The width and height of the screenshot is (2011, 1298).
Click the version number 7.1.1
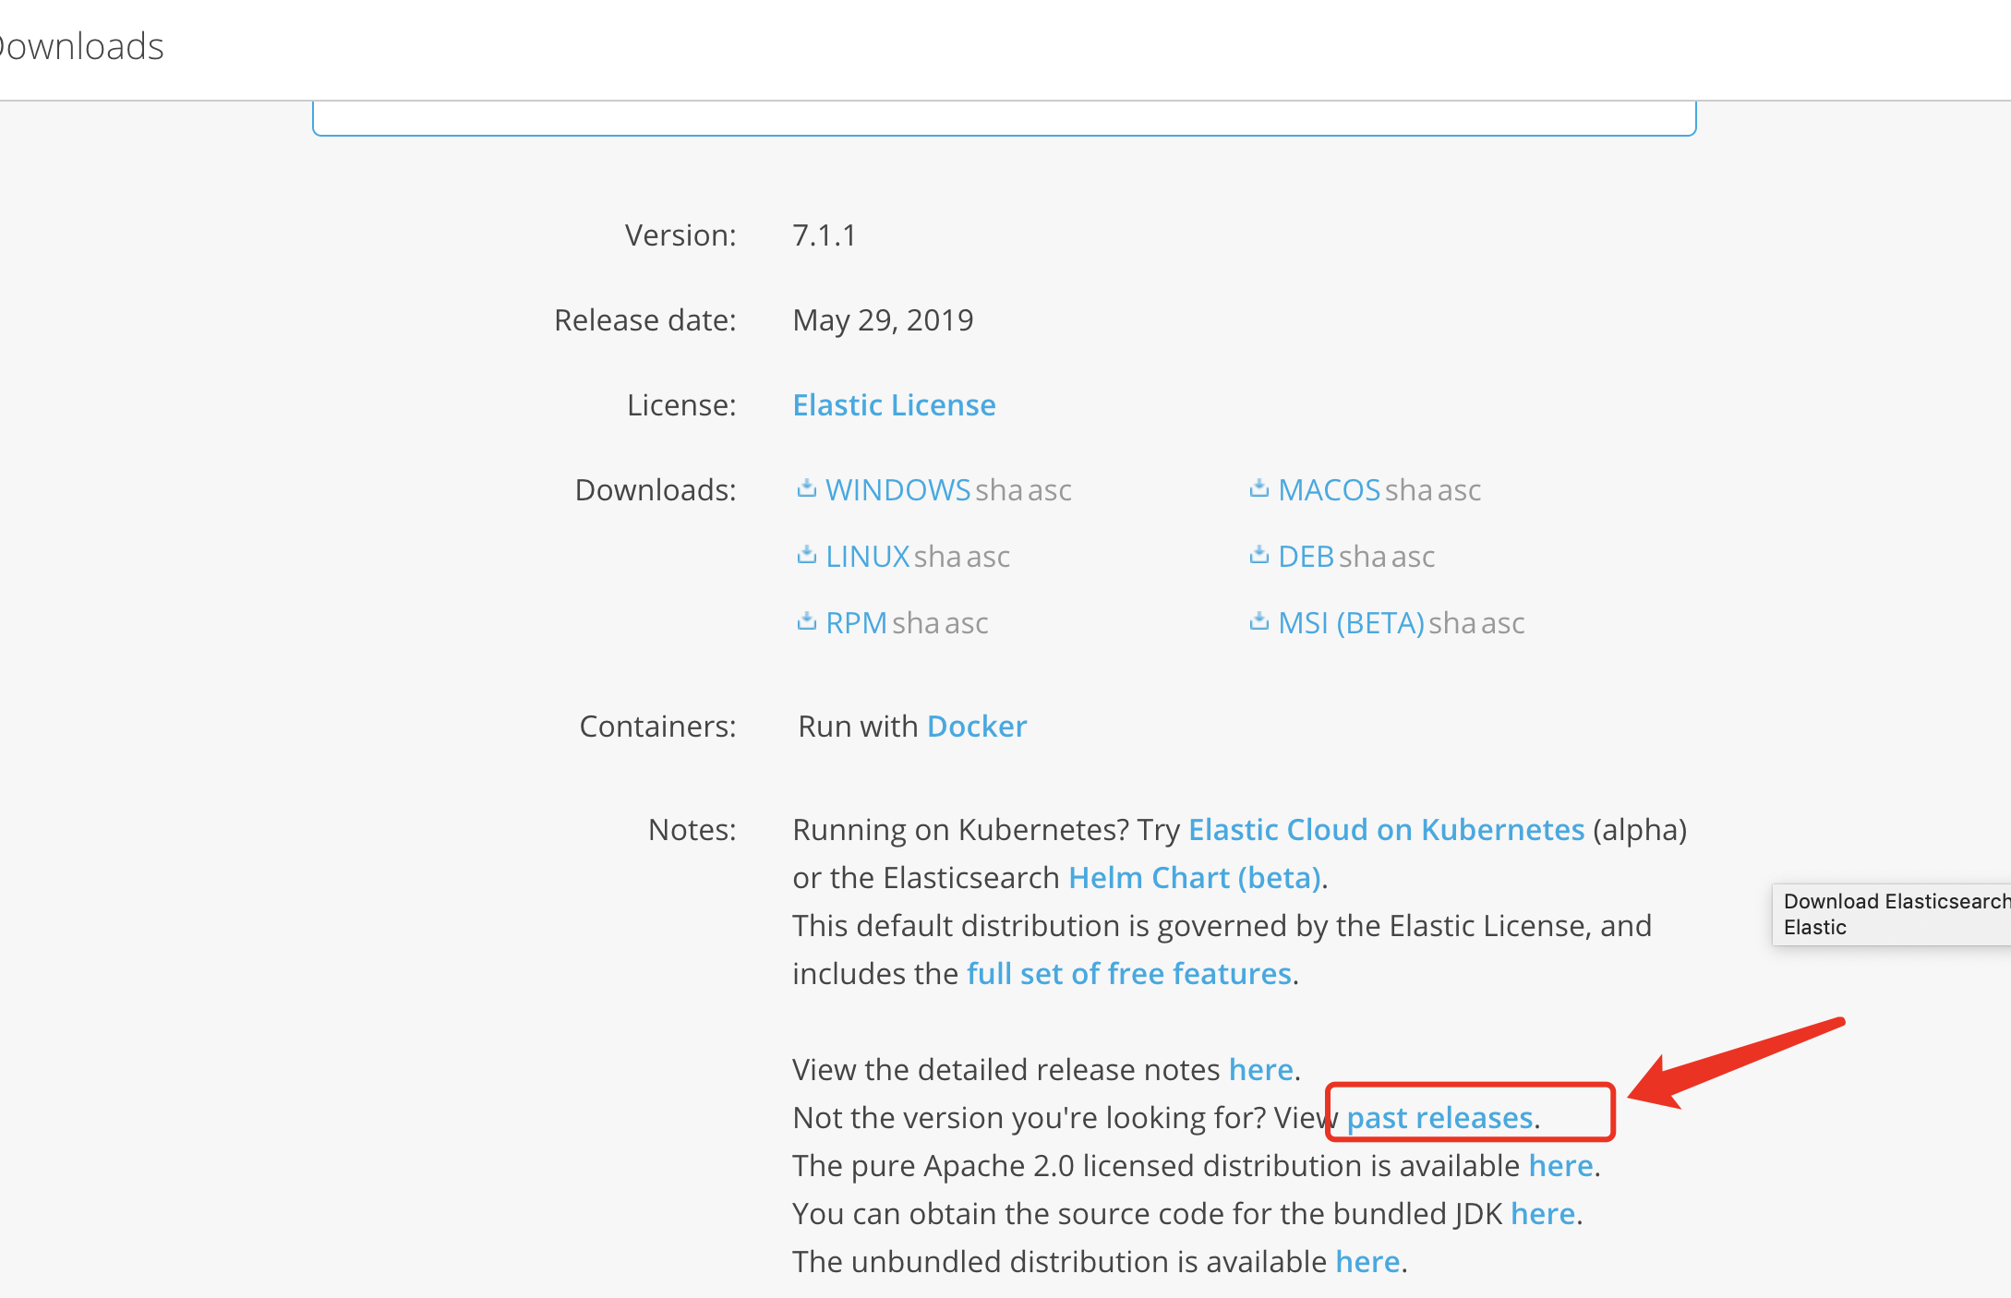[825, 235]
